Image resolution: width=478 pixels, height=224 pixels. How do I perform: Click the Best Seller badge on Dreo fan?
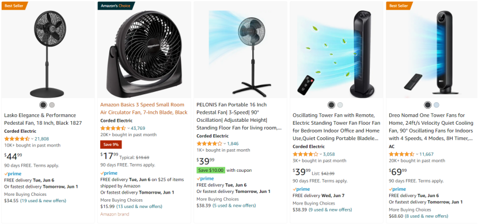(399, 6)
